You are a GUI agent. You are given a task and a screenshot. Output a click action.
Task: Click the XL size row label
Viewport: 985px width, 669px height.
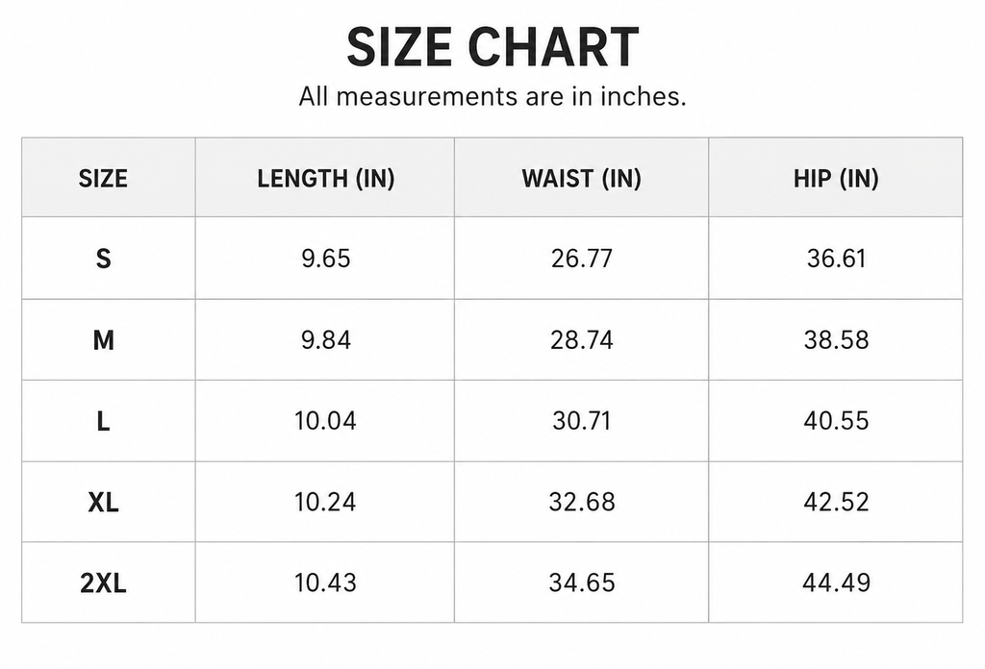click(104, 502)
